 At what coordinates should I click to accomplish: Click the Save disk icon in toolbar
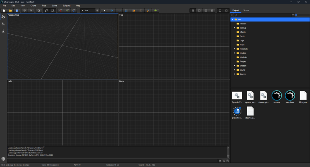tap(17, 10)
